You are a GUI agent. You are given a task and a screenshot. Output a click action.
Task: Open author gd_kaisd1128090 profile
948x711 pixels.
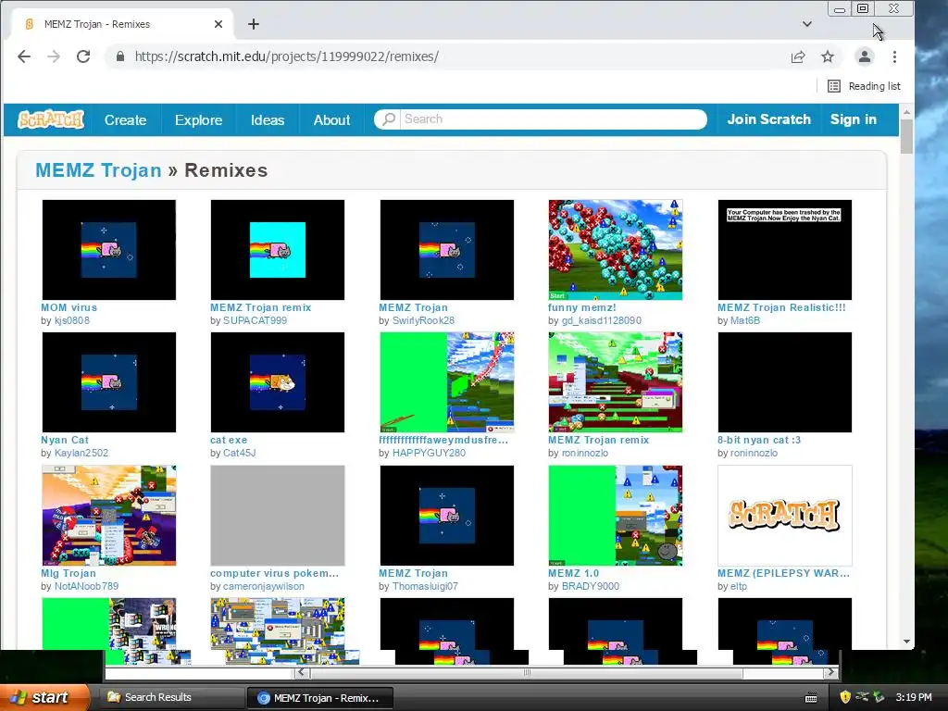point(602,320)
